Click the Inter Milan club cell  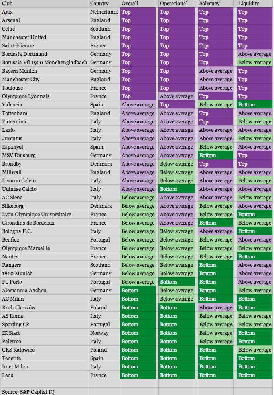coord(15,367)
